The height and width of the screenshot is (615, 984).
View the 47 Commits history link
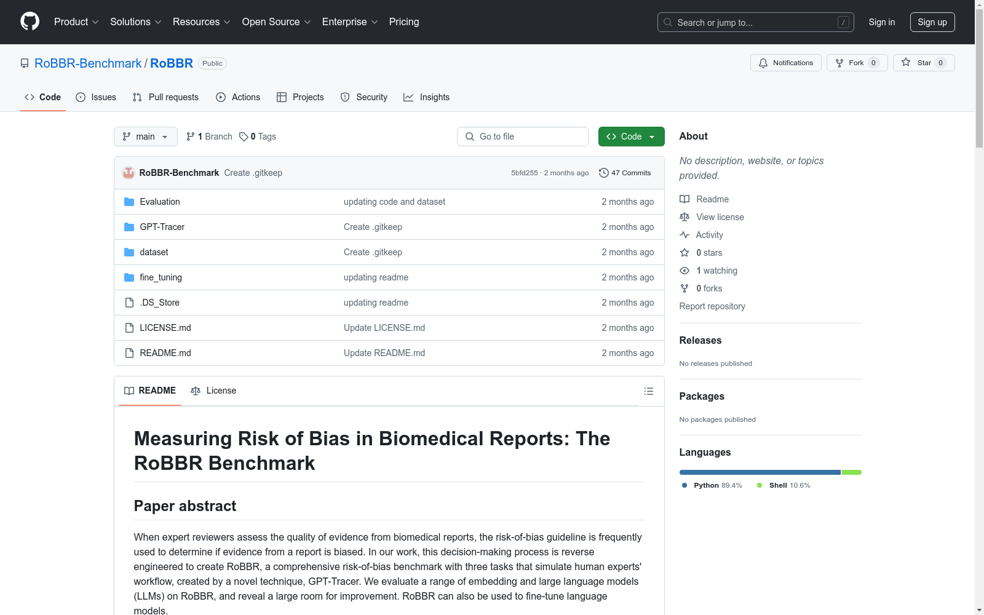coord(625,173)
